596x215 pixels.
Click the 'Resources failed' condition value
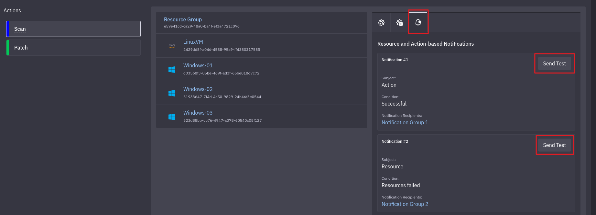401,185
